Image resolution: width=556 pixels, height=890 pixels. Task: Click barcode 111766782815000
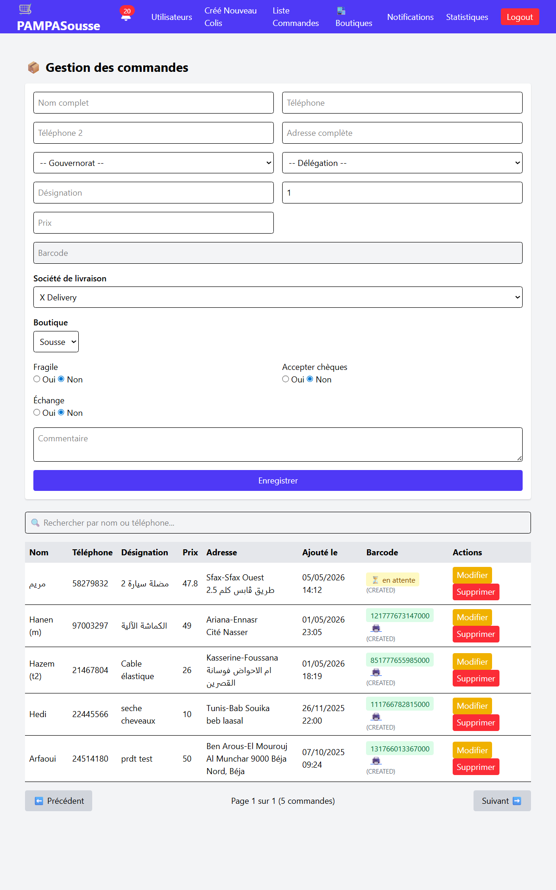400,704
